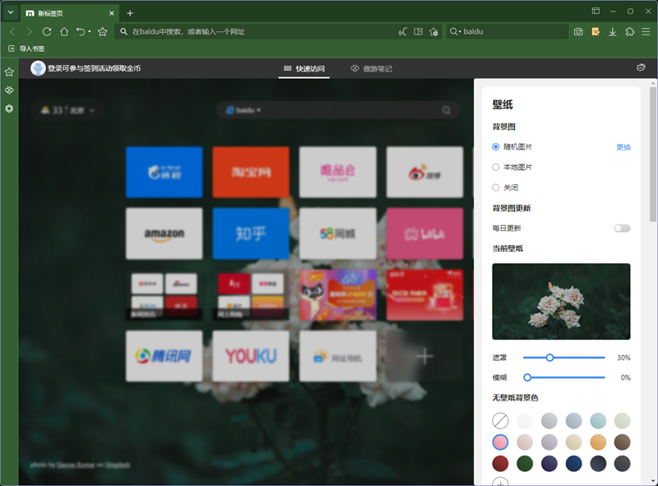Screen dimensions: 658x486
Task: Enable 每日更新 daily wallpaper update
Action: coord(621,228)
